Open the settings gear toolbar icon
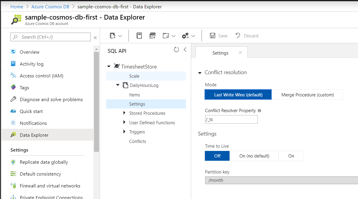This screenshot has height=199, width=358. 186,36
